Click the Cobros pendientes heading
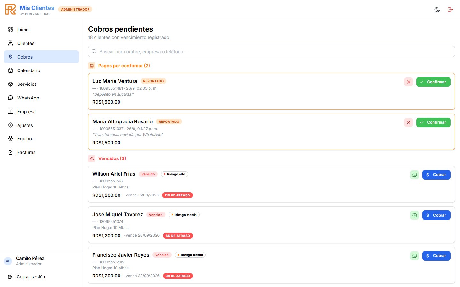The height and width of the screenshot is (287, 460). point(121,29)
